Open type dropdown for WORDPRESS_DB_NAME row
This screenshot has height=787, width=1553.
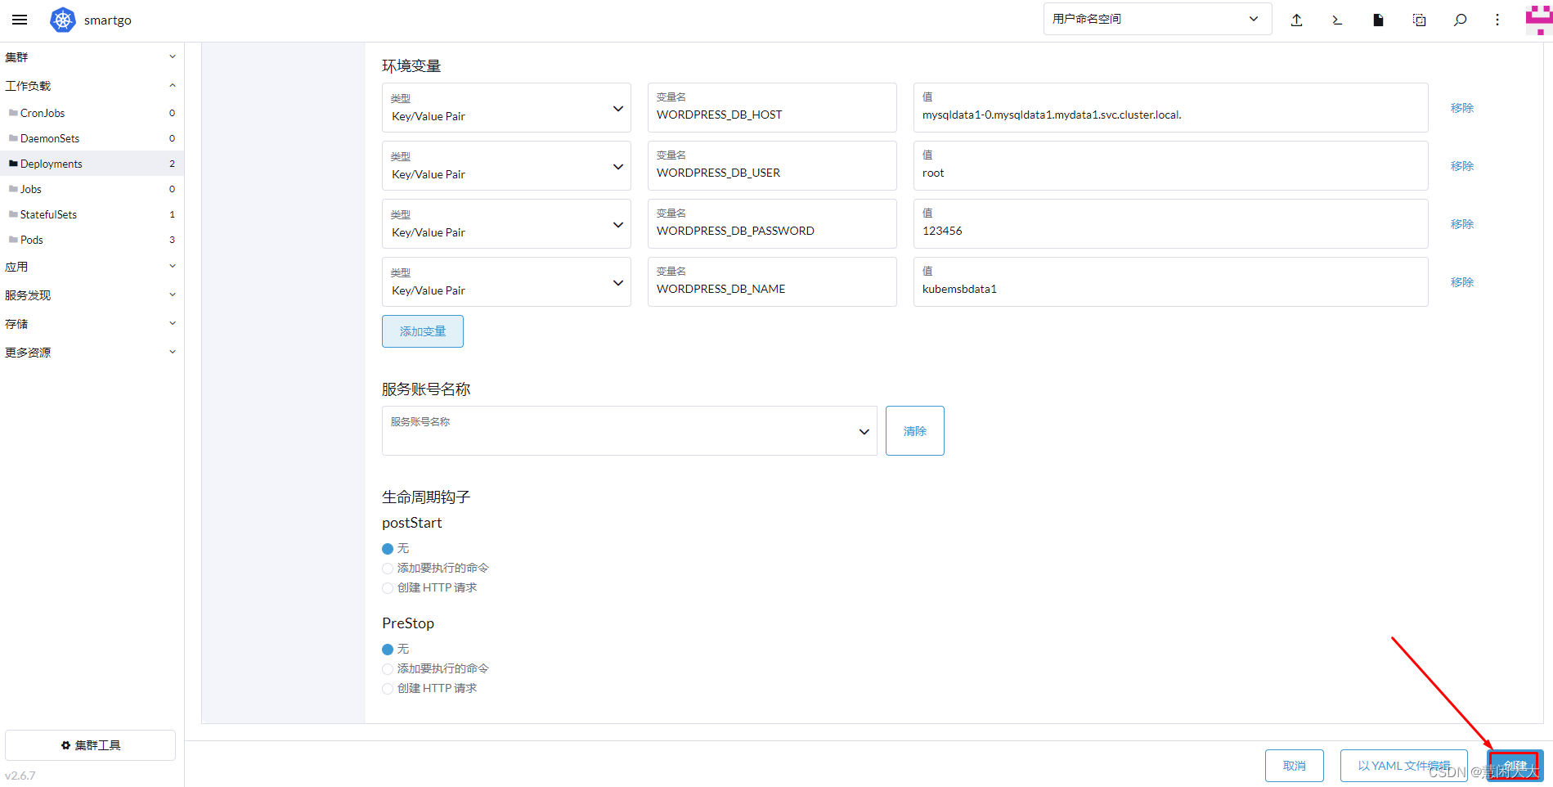(x=506, y=281)
